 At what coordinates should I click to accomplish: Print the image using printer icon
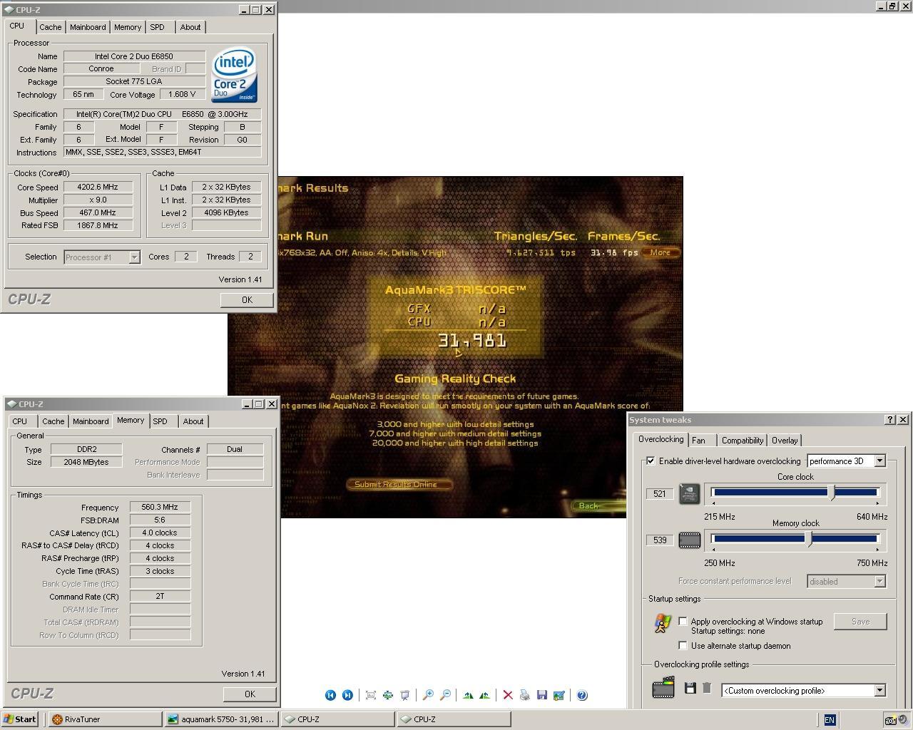click(525, 695)
